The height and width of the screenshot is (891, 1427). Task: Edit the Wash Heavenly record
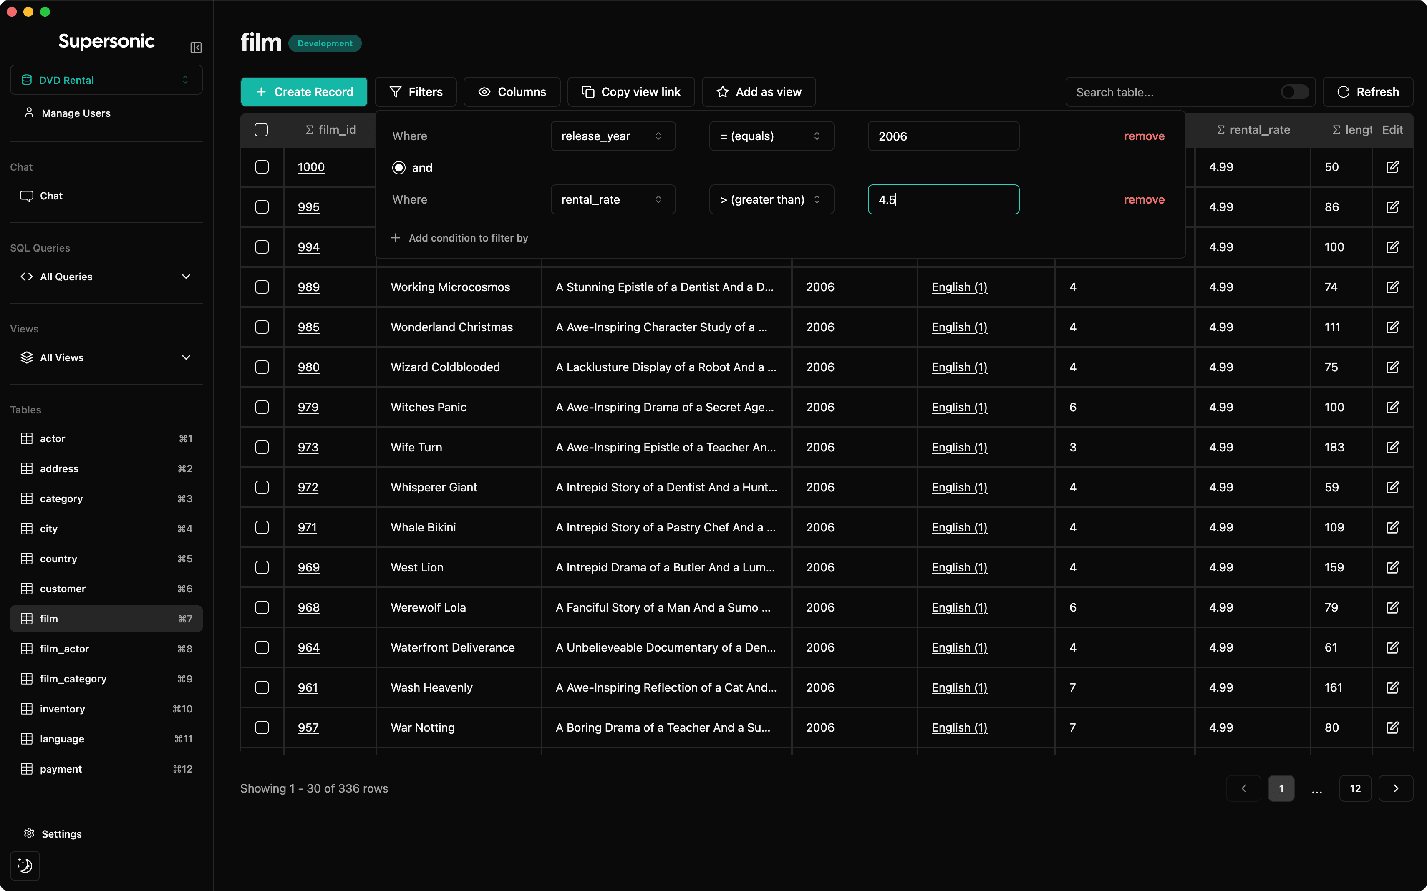coord(1392,688)
